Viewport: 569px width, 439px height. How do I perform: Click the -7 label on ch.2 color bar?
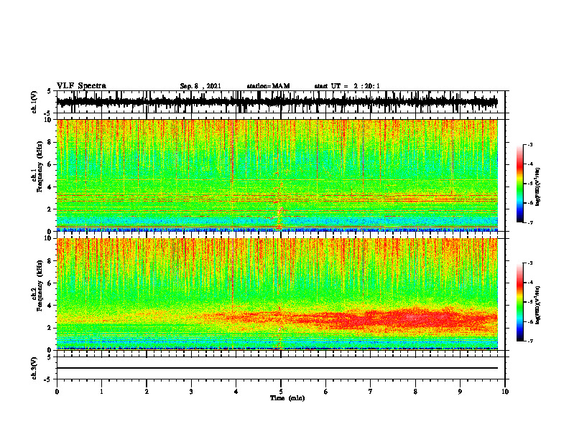coord(529,341)
